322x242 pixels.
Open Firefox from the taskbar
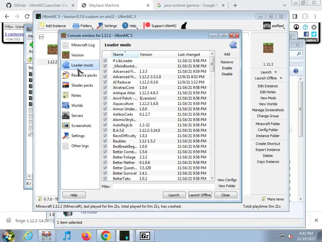86,236
